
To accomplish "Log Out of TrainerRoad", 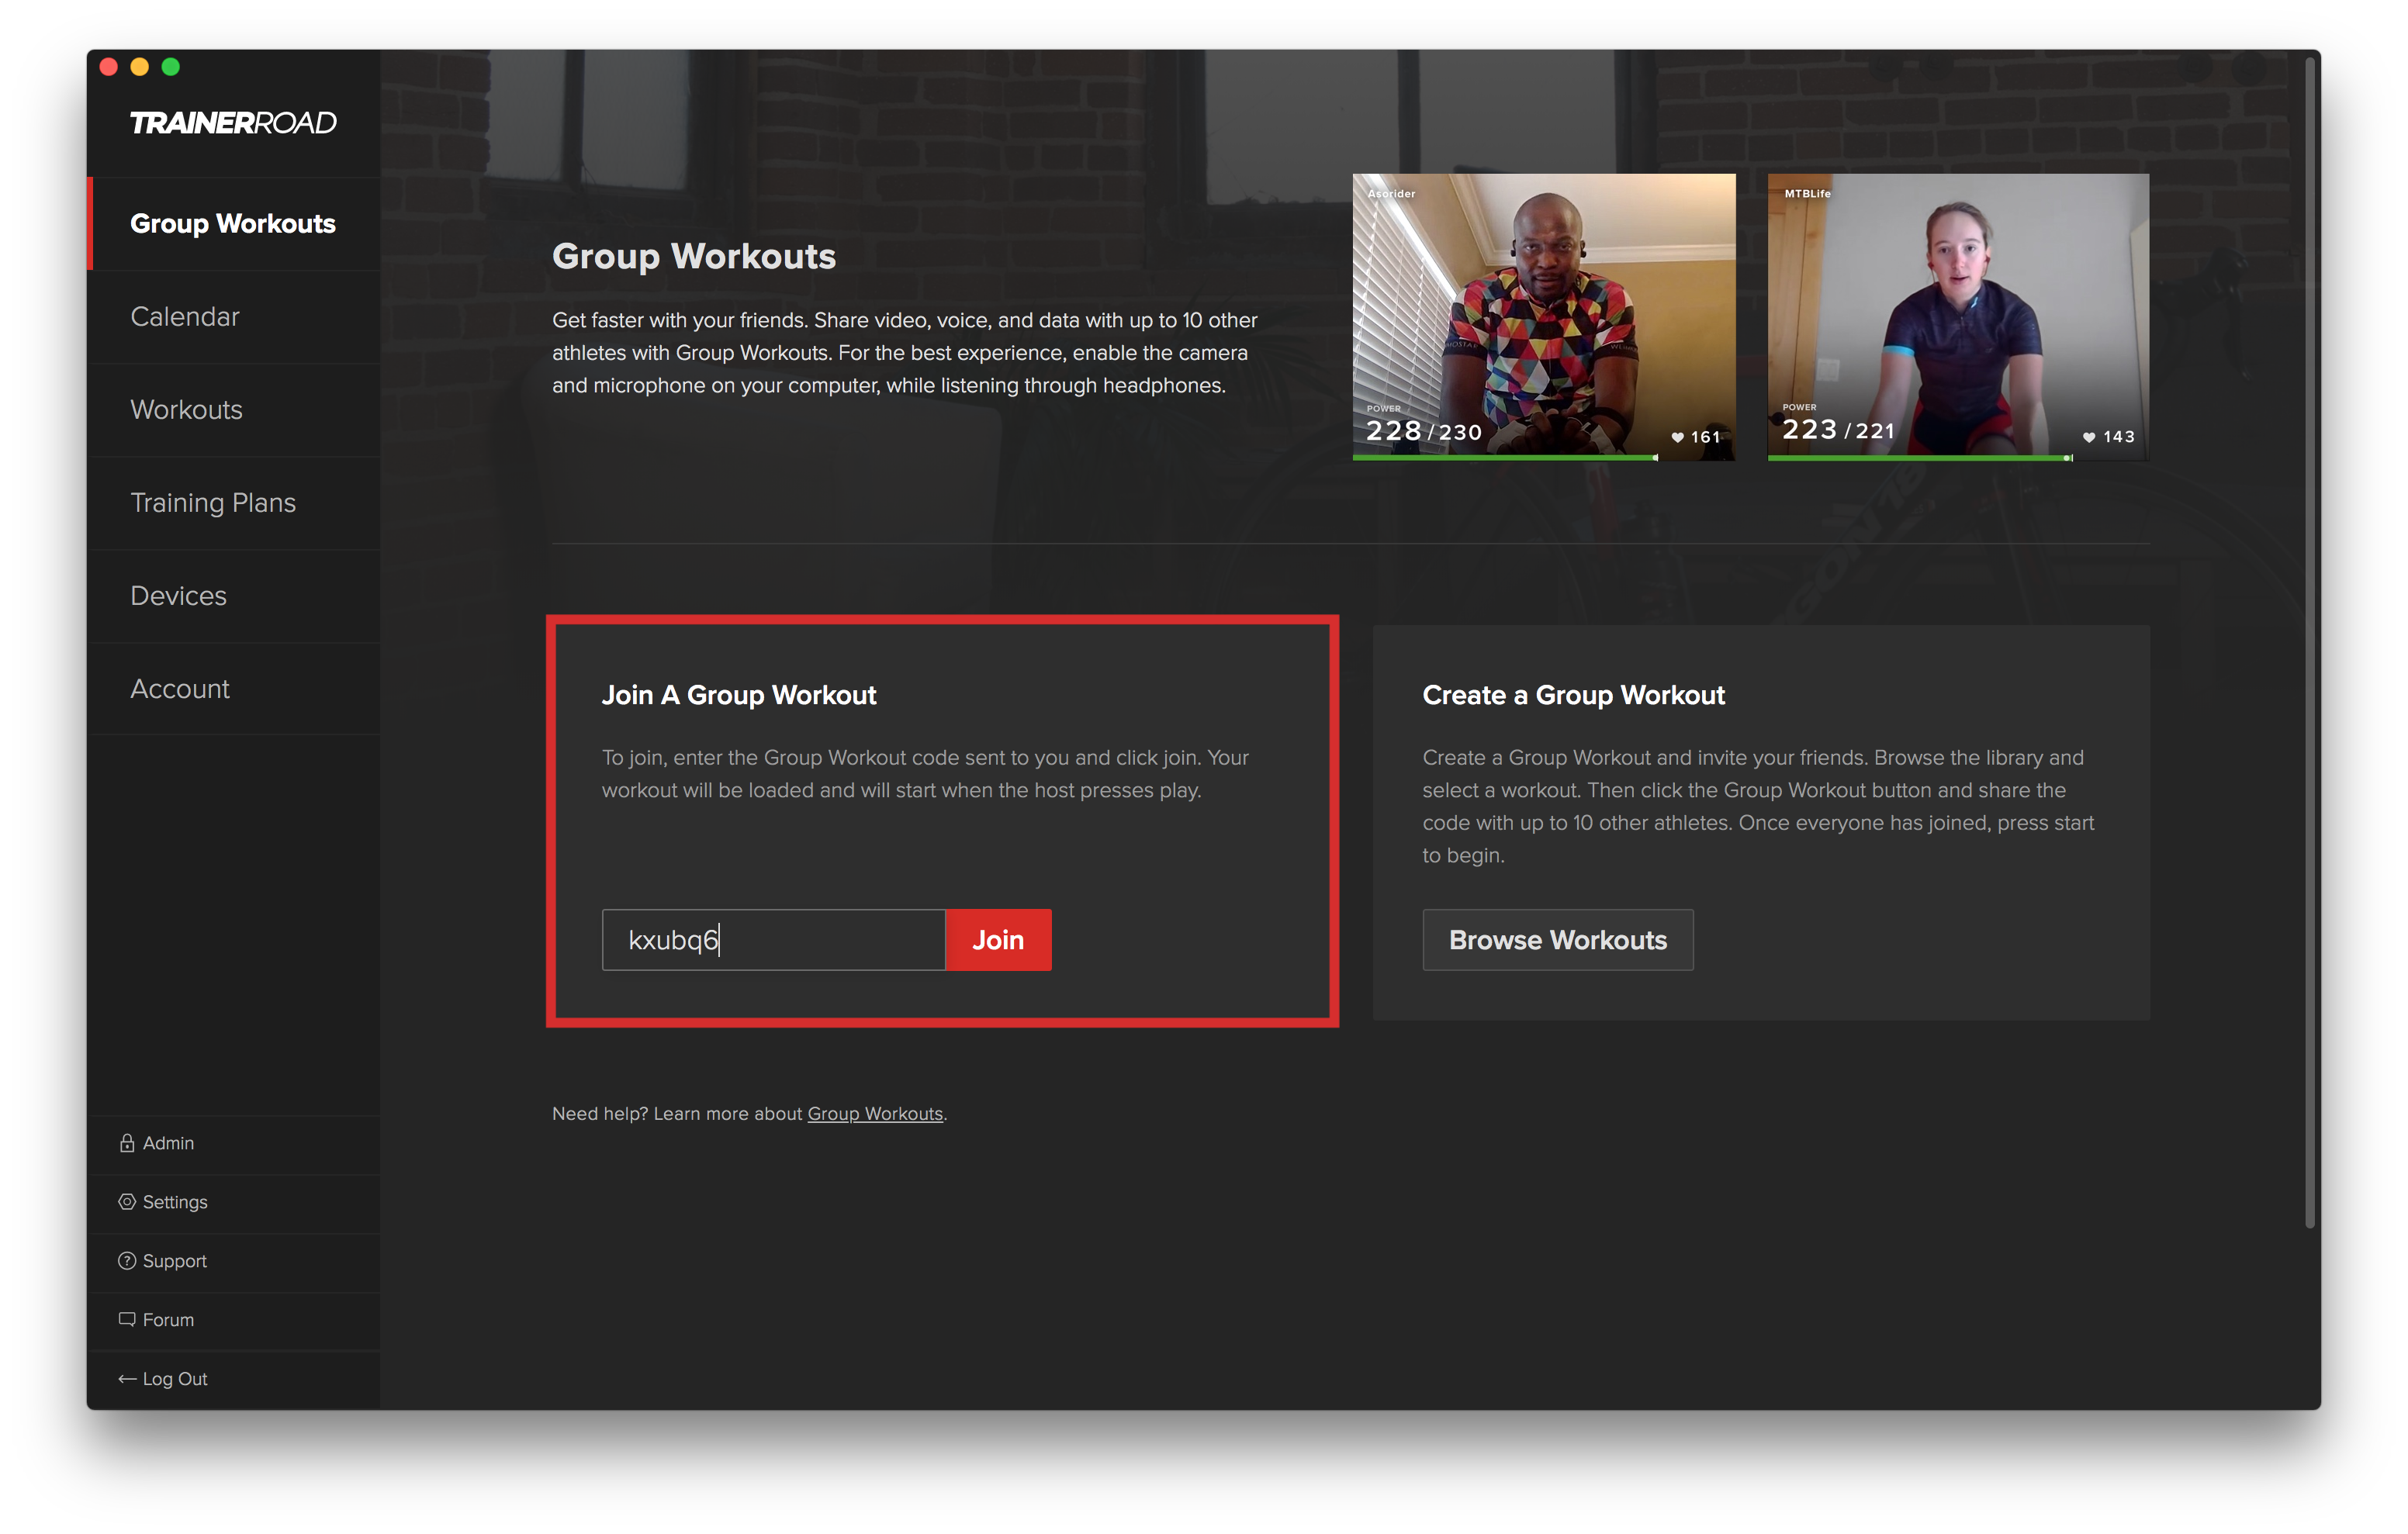I will 175,1379.
